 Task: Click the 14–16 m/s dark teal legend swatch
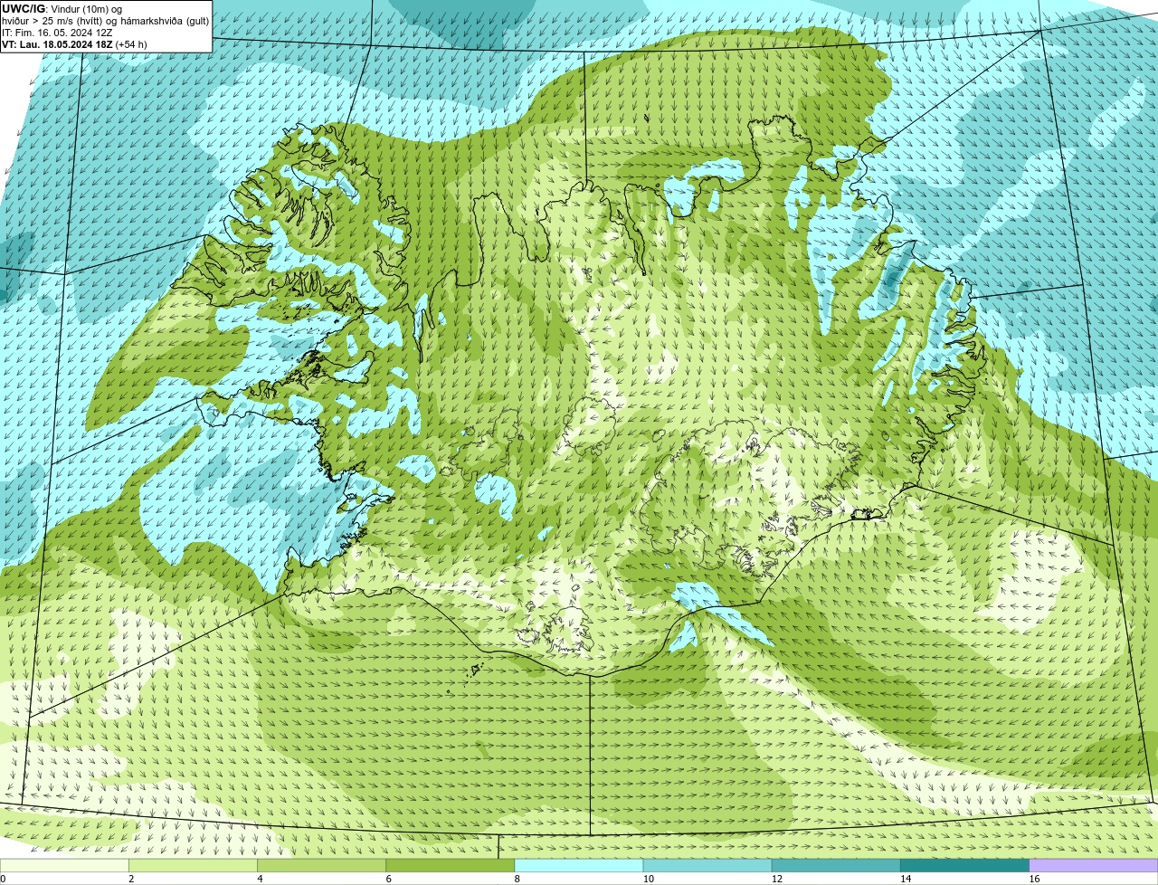pos(965,866)
